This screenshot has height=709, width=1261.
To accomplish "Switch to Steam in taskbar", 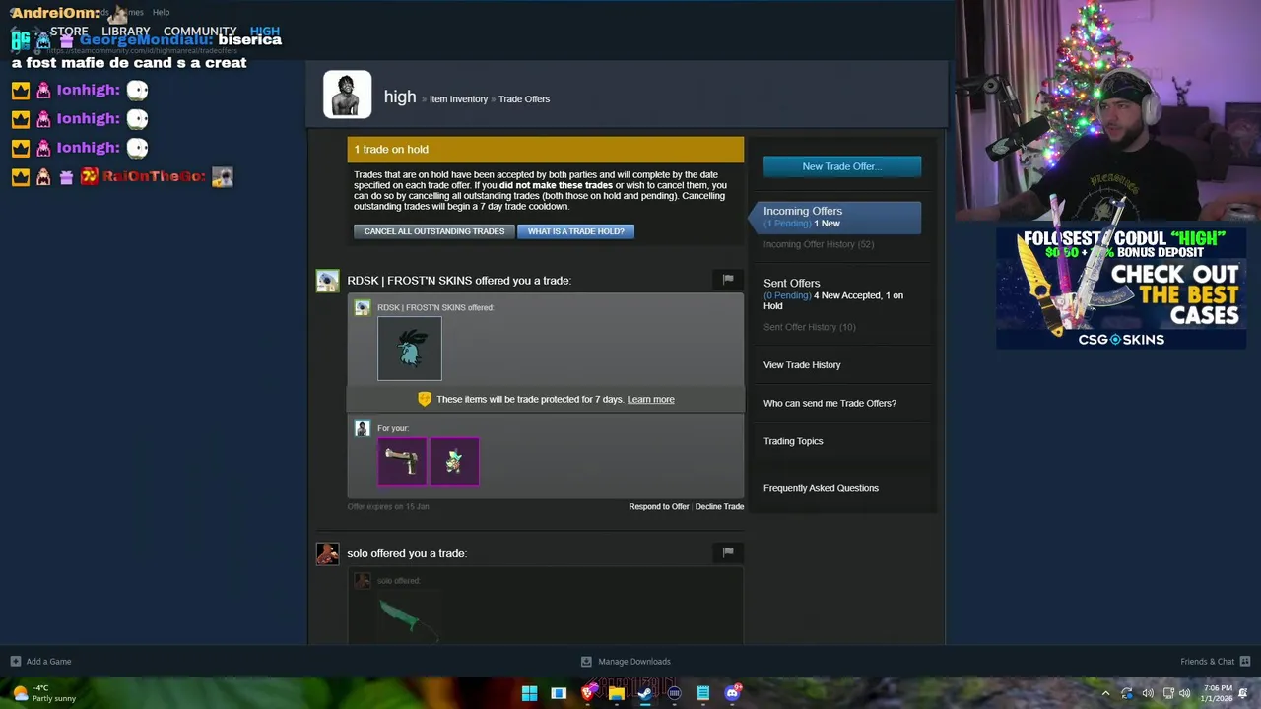I will pyautogui.click(x=645, y=693).
